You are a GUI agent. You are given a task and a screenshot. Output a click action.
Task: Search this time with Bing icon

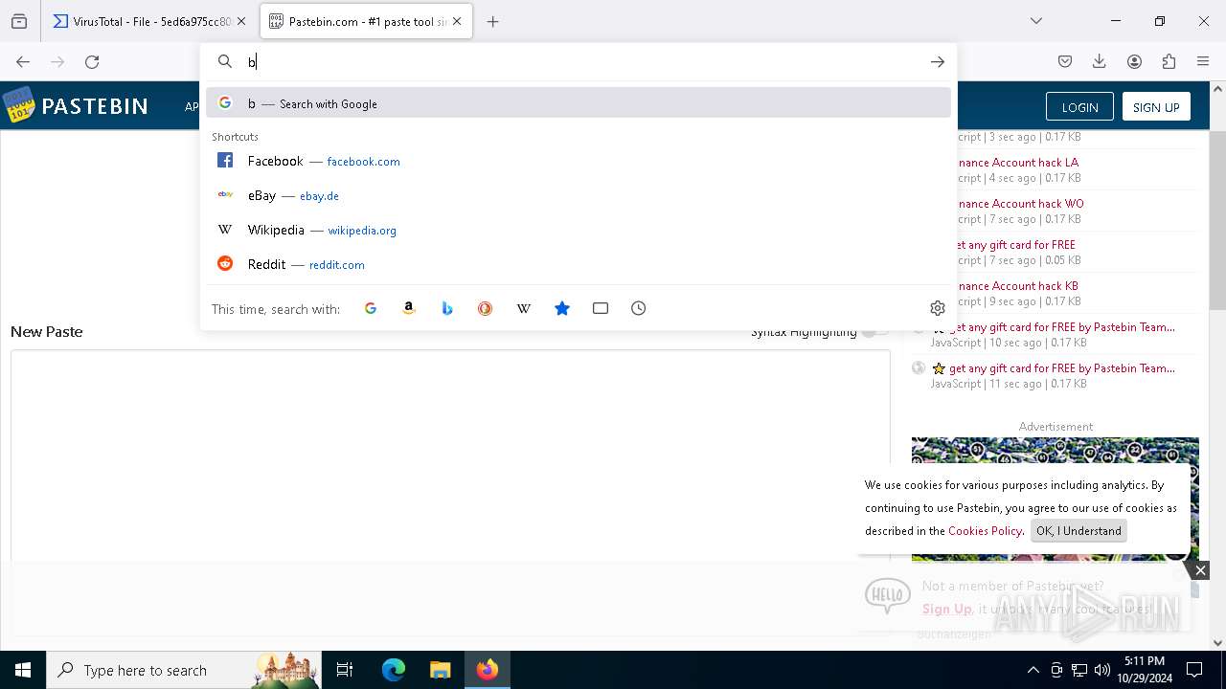click(447, 308)
